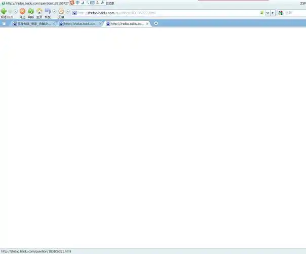Click the Forward navigation button
This screenshot has width=306, height=254.
coord(11,11)
